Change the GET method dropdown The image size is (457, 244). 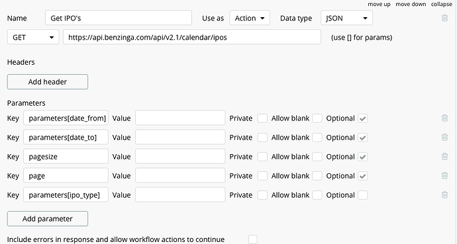[33, 37]
